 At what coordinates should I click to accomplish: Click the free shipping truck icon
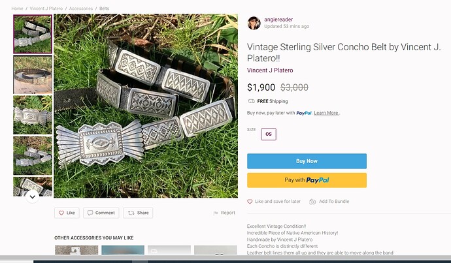[x=251, y=101]
